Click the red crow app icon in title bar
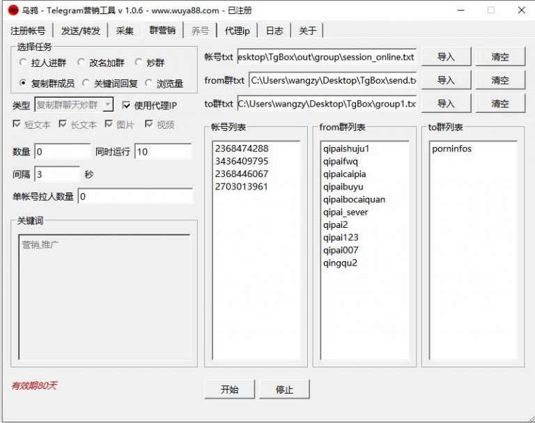The width and height of the screenshot is (535, 423). coord(13,10)
